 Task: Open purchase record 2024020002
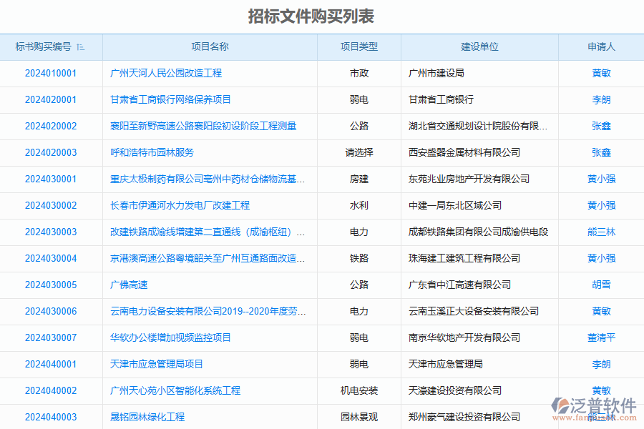point(51,126)
